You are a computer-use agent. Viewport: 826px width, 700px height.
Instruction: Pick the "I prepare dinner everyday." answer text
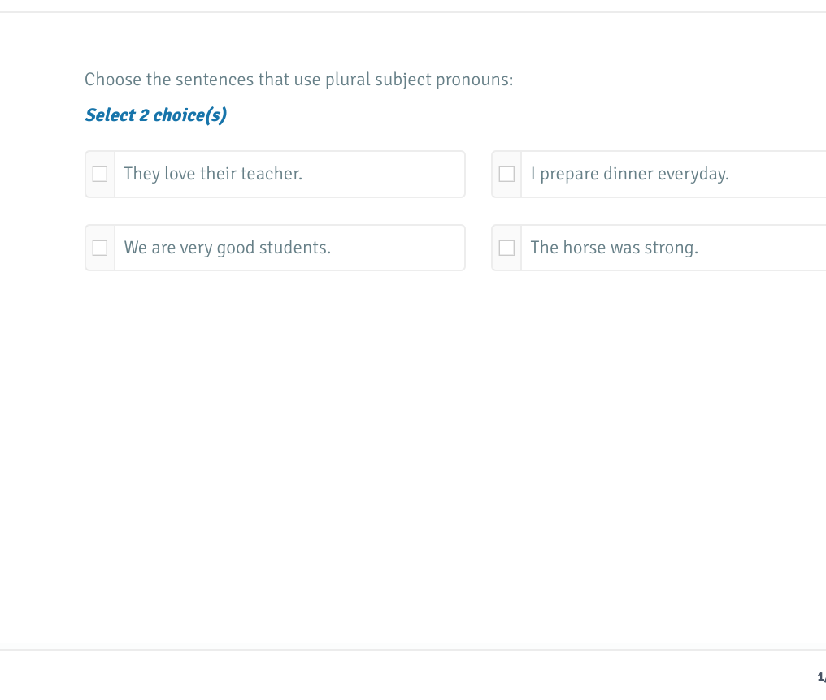click(630, 174)
